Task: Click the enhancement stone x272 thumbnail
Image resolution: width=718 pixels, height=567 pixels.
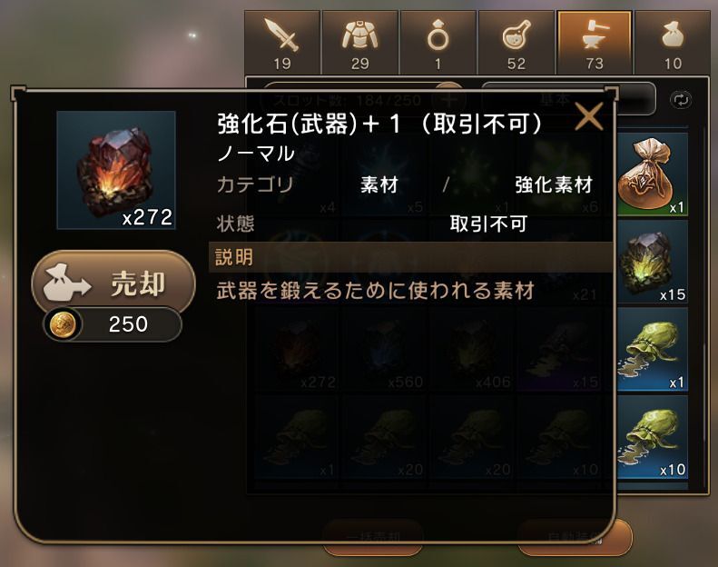Action: [x=116, y=170]
